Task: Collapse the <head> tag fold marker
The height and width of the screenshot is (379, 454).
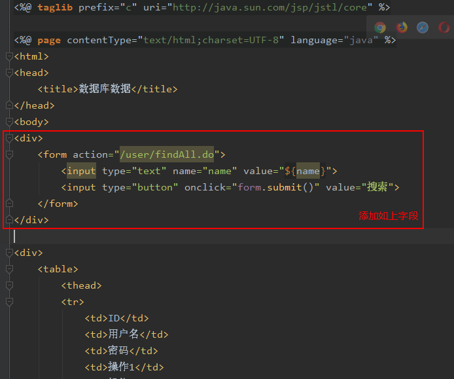Action: (x=9, y=73)
